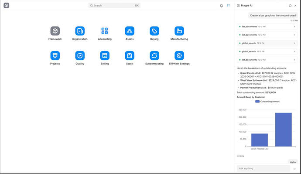Screen dimensions: 301x174
Task: Open the Quality module
Action: click(x=80, y=56)
